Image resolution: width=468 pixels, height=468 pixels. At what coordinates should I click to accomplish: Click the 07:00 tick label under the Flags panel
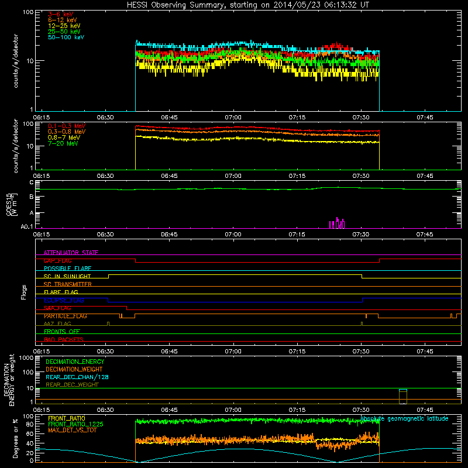pyautogui.click(x=233, y=352)
